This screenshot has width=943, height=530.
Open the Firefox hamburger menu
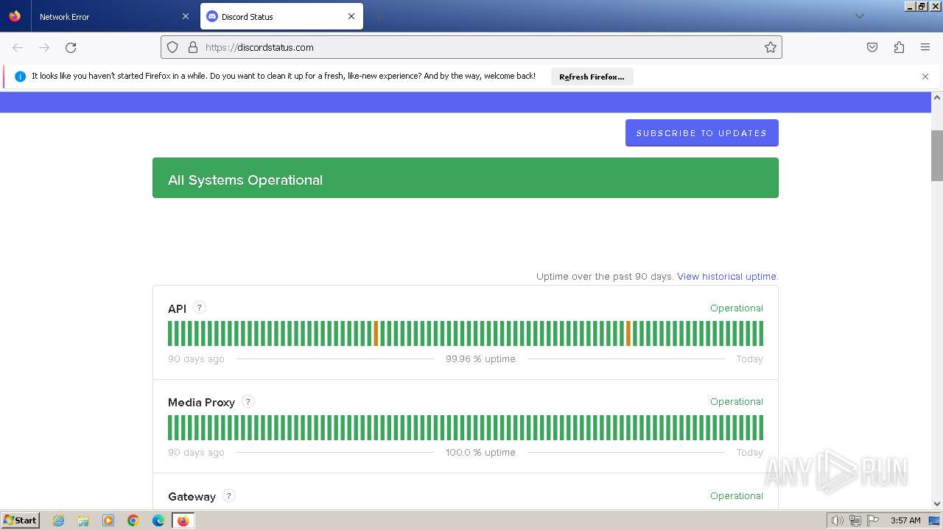(x=925, y=47)
